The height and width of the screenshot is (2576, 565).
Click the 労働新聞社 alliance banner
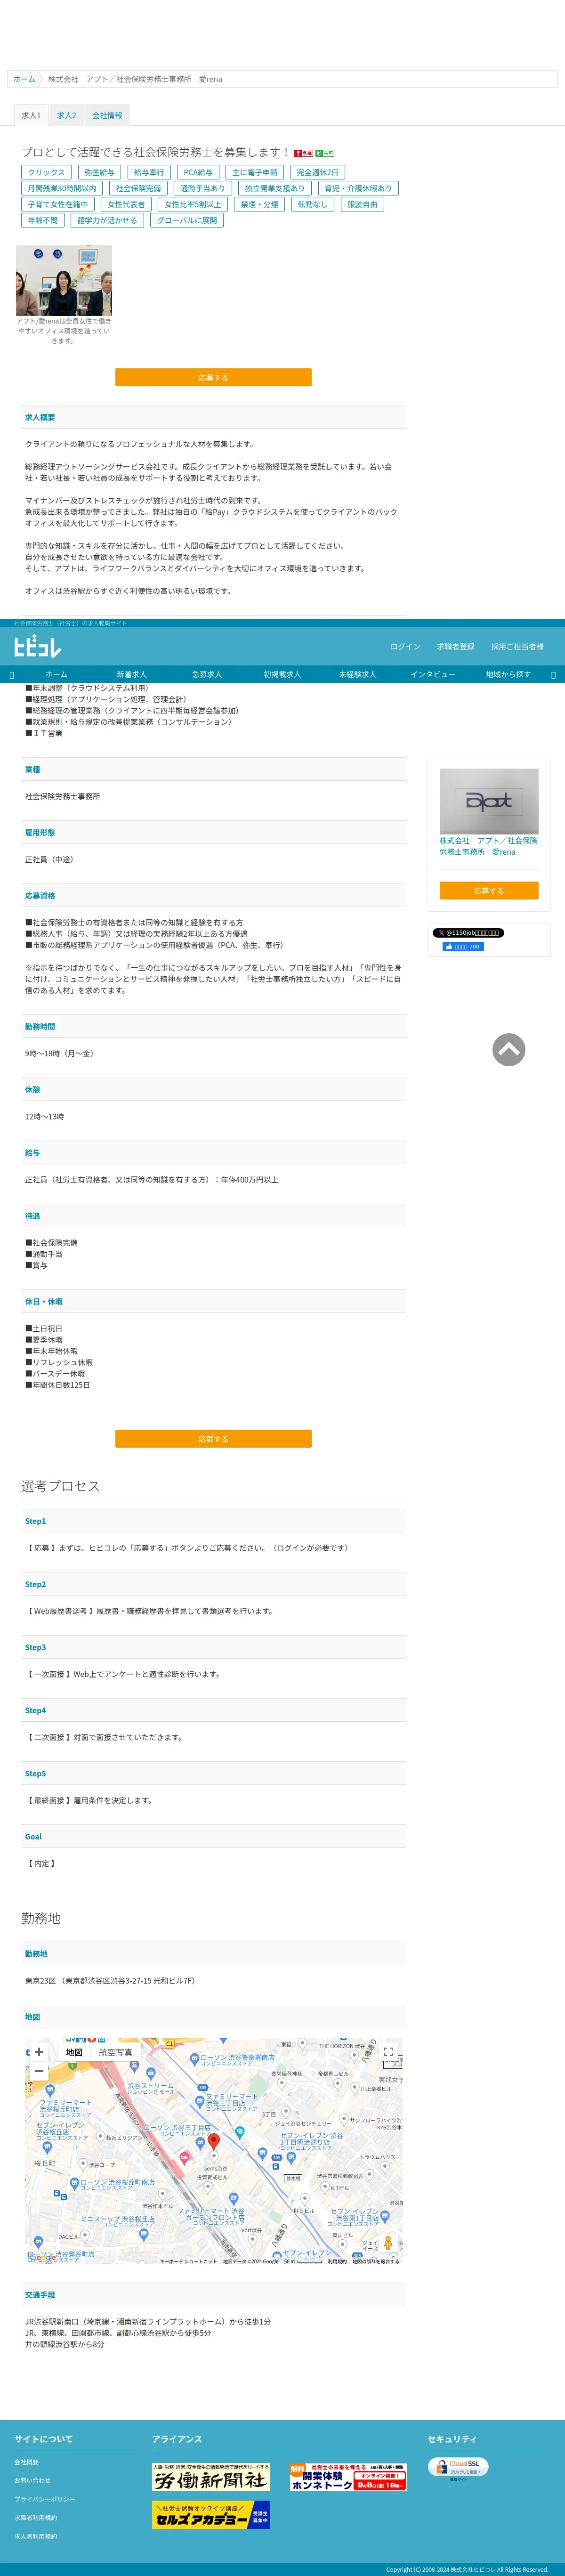point(211,2476)
